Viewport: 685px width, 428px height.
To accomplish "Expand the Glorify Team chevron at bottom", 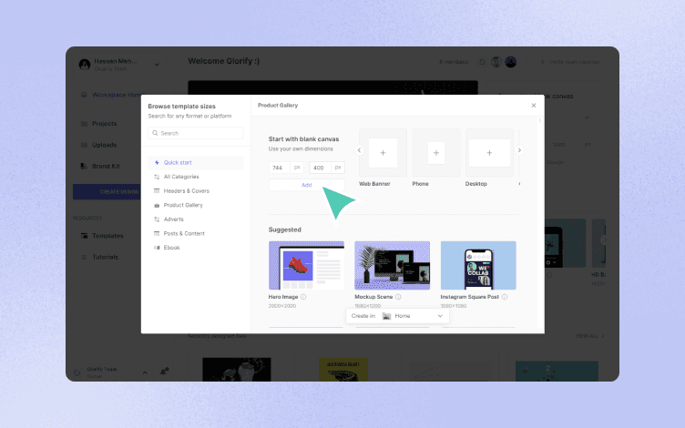I will point(145,372).
